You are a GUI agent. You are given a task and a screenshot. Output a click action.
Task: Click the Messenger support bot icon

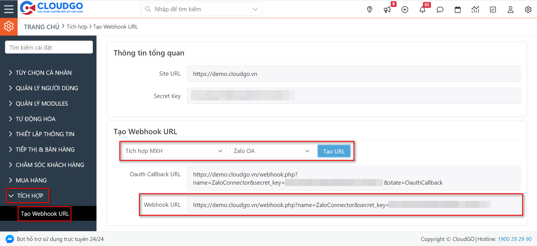[10, 239]
